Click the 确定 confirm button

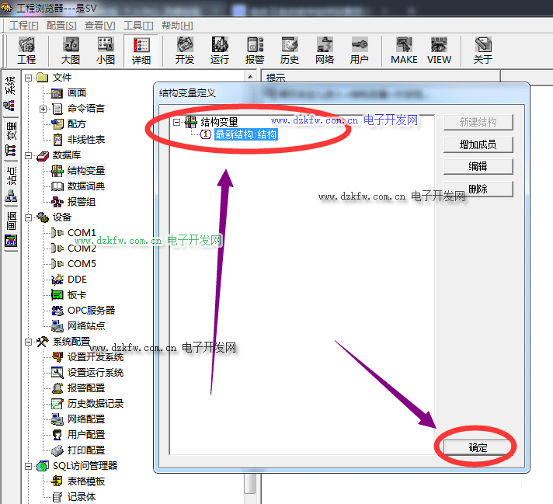pyautogui.click(x=478, y=448)
